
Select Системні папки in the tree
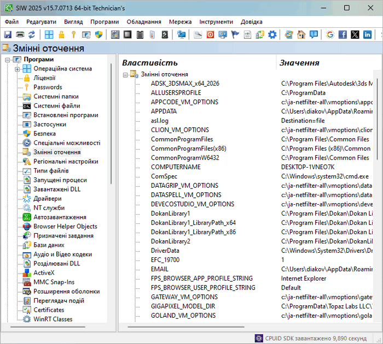(x=56, y=97)
